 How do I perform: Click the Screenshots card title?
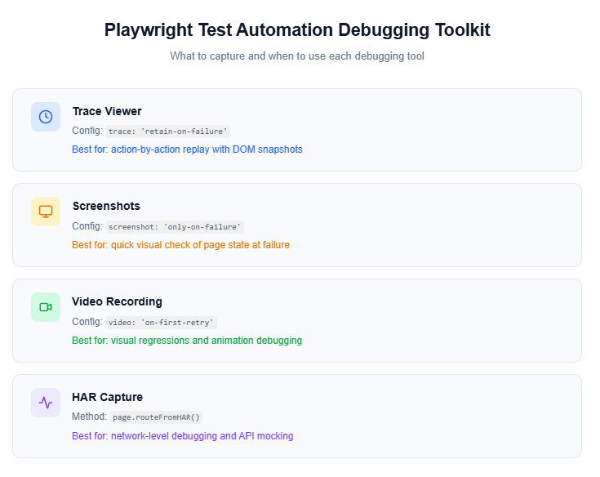(106, 206)
